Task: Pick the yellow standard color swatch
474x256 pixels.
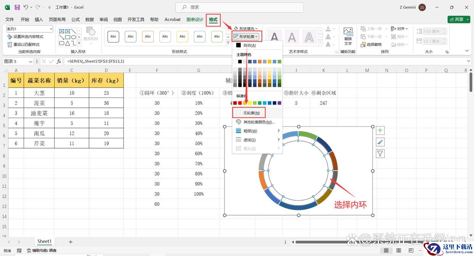Action: 250,103
